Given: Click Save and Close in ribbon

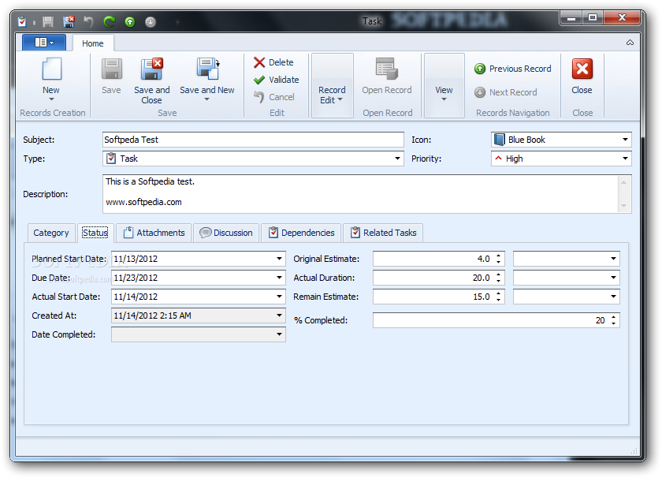Looking at the screenshot, I should click(x=152, y=81).
